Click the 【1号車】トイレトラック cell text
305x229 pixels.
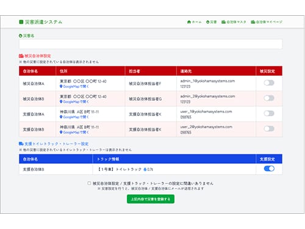pyautogui.click(x=120, y=169)
